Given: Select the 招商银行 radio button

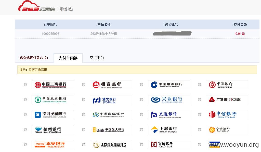Looking at the screenshot, I should tap(83, 85).
